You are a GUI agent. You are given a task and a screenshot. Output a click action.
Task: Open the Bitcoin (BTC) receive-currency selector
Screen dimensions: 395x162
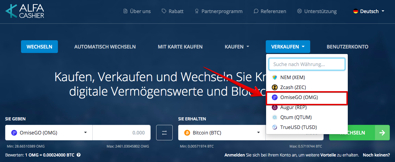coord(222,132)
